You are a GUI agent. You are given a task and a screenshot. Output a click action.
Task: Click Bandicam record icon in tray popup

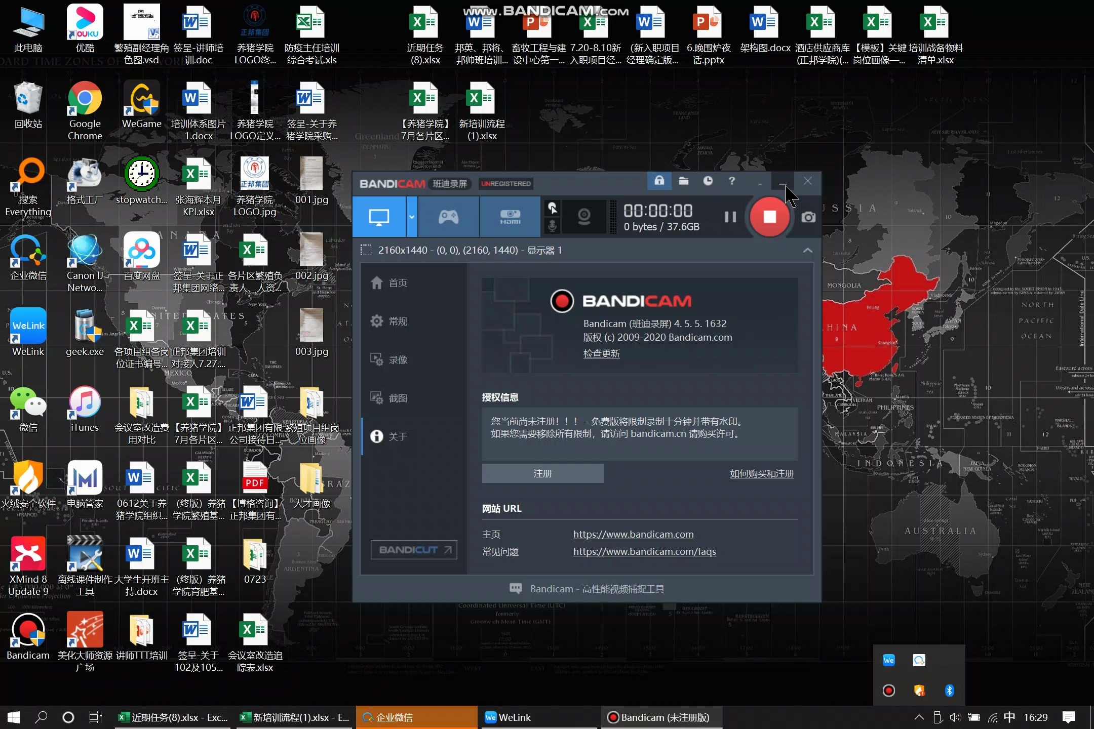[889, 691]
